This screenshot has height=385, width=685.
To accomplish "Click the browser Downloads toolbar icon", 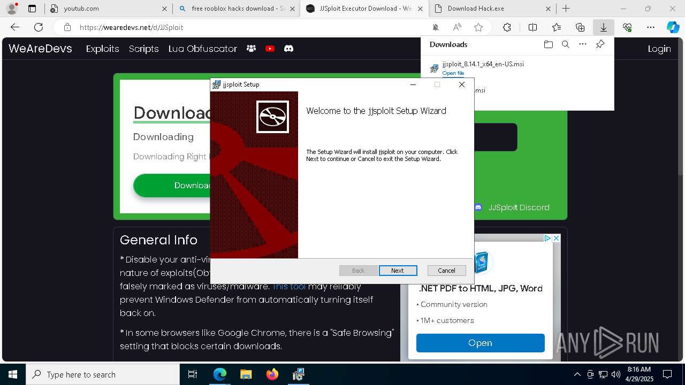I will (x=603, y=27).
